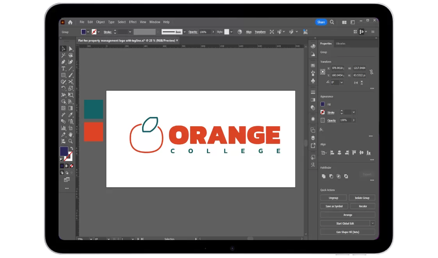The height and width of the screenshot is (258, 438).
Task: Open the Object menu
Action: click(x=100, y=22)
